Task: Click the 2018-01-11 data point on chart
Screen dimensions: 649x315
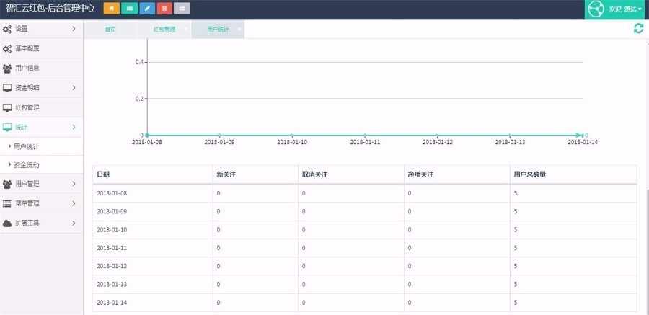Action: 365,136
